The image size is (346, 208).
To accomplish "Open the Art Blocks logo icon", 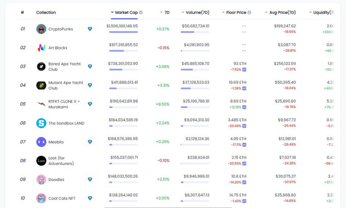I will pos(41,48).
